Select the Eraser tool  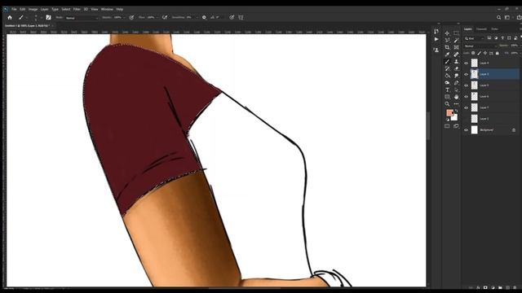(456, 68)
